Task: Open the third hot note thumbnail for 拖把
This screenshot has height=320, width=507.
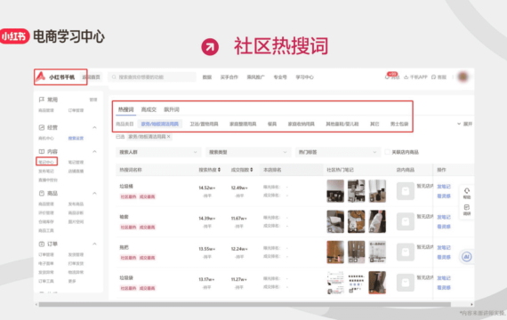Action: coord(377,252)
